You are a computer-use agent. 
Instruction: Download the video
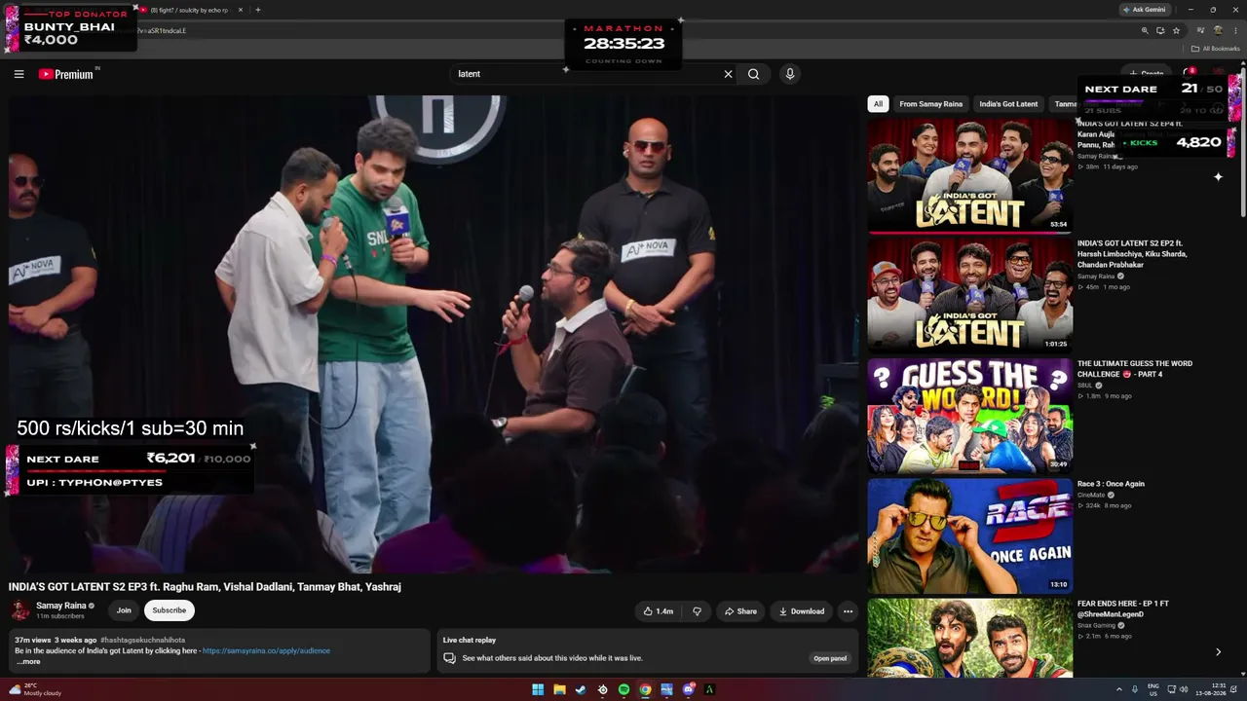coord(802,611)
